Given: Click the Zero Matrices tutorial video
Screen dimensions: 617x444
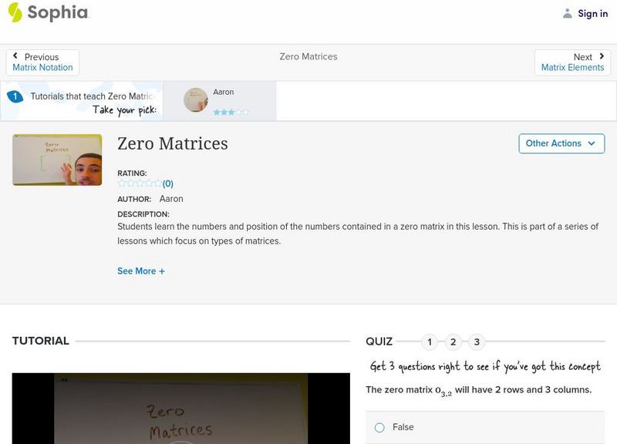Looking at the screenshot, I should coord(178,416).
